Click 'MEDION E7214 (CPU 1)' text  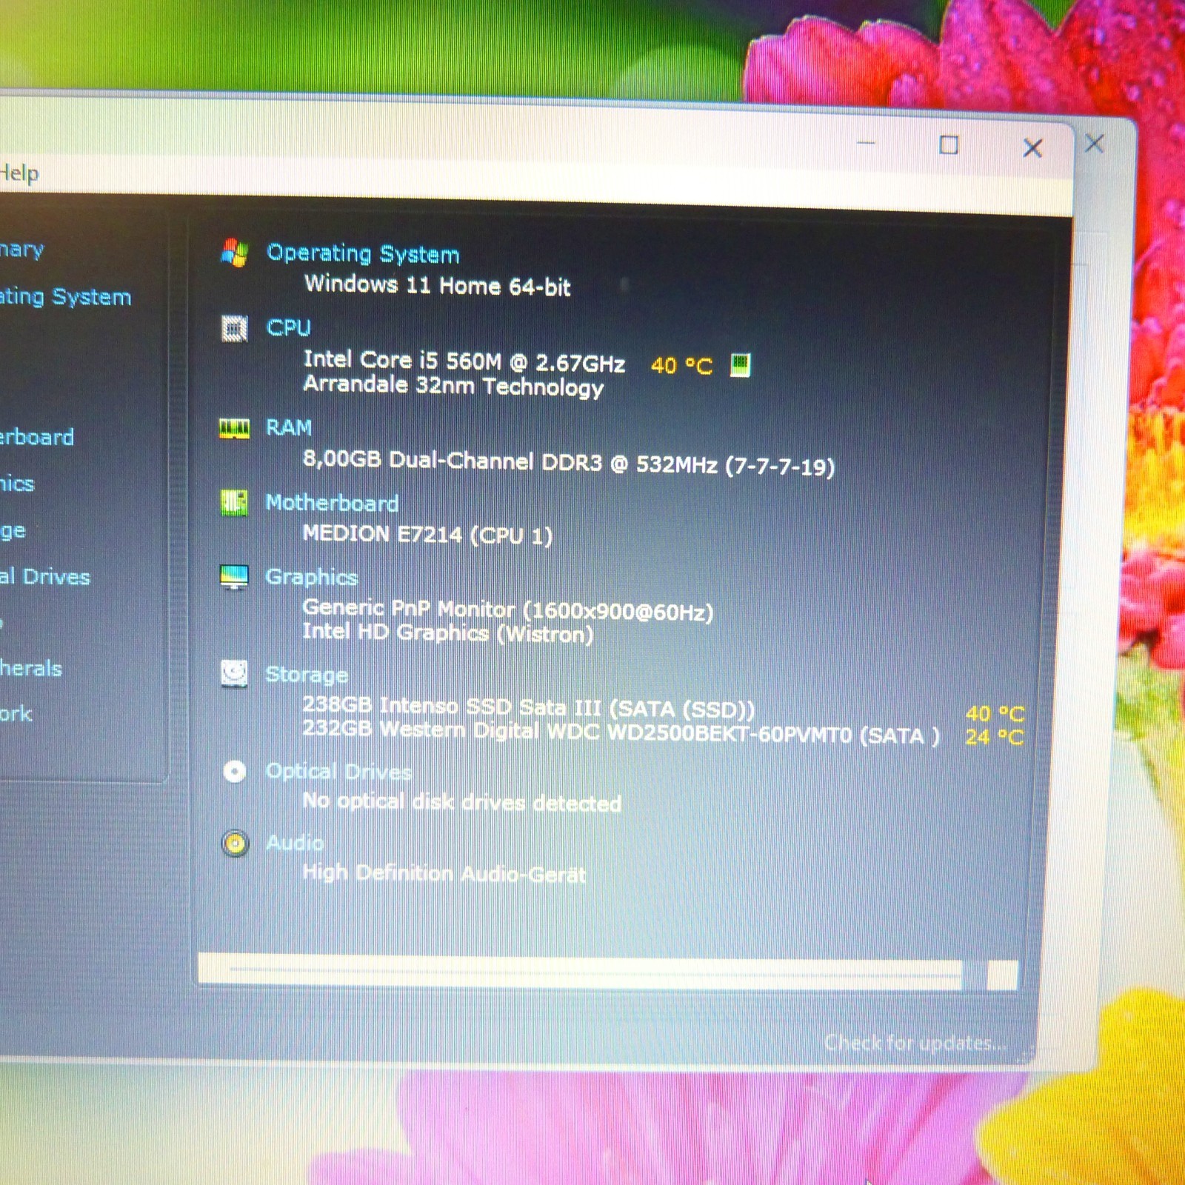click(x=427, y=534)
